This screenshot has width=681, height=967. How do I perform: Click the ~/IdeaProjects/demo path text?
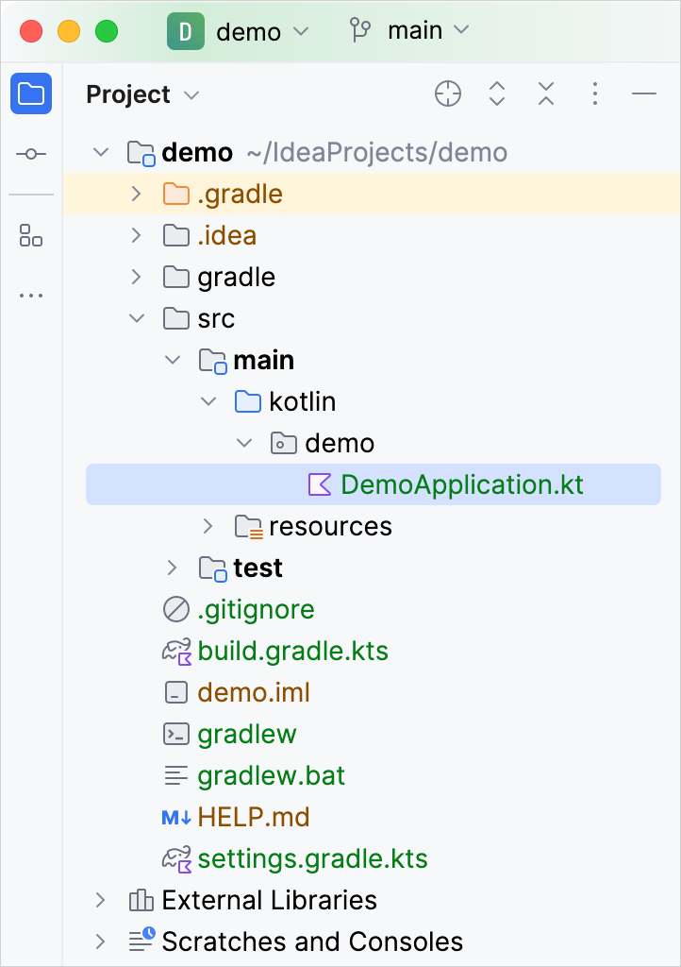click(x=377, y=152)
